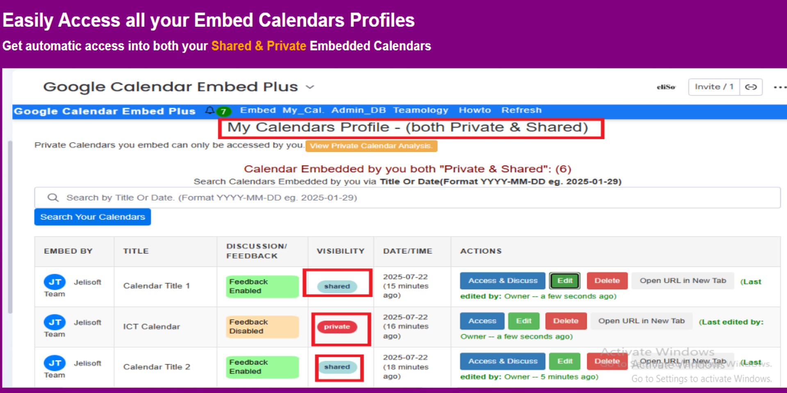Image resolution: width=787 pixels, height=393 pixels.
Task: Click JT avatar in ICT Calendar row
Action: tap(55, 322)
